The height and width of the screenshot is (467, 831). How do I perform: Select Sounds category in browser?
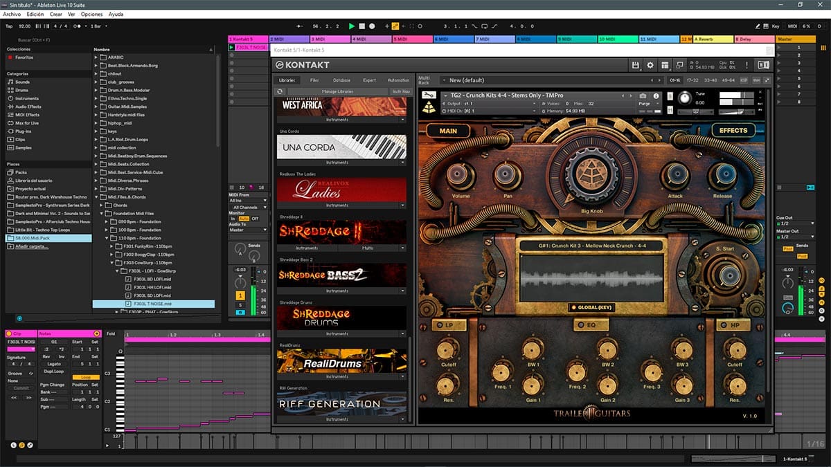[23, 82]
